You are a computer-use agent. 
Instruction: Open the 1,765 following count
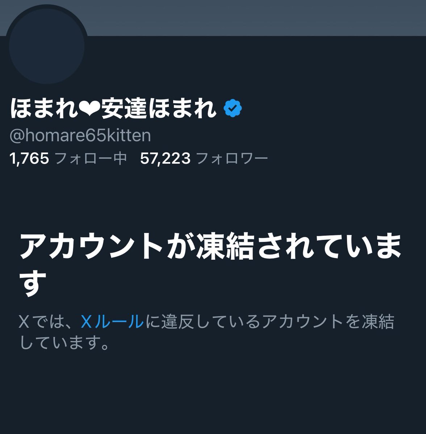(30, 158)
